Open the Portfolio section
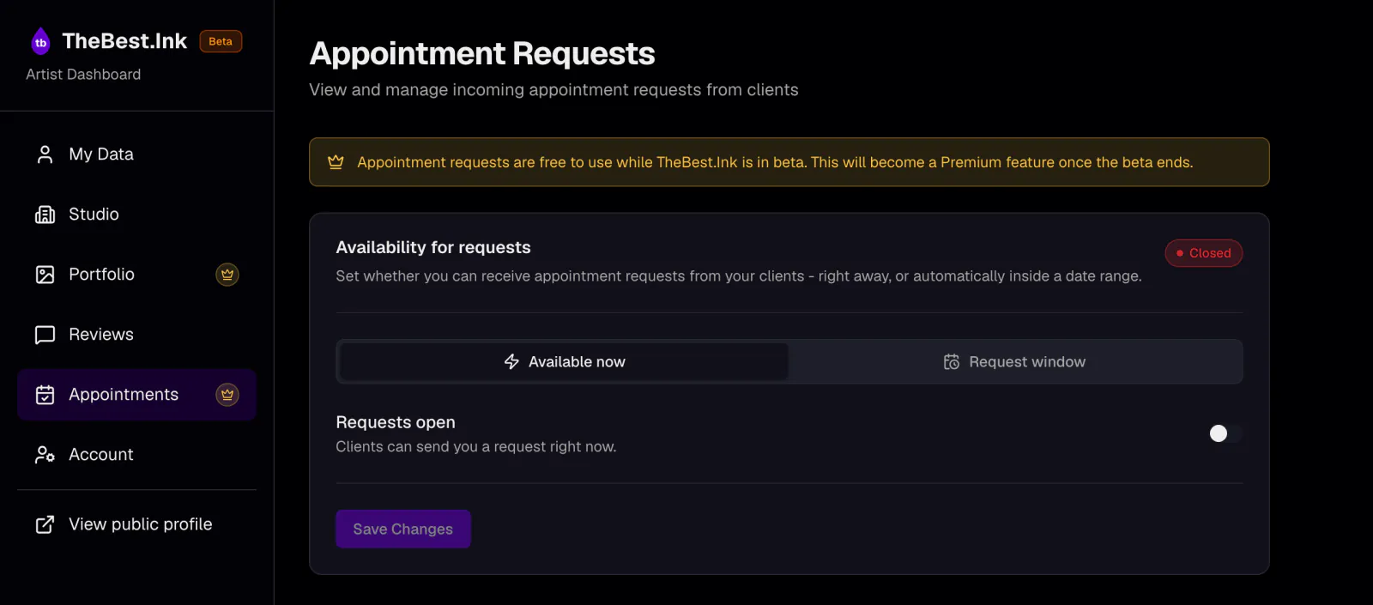The height and width of the screenshot is (605, 1373). click(x=137, y=275)
